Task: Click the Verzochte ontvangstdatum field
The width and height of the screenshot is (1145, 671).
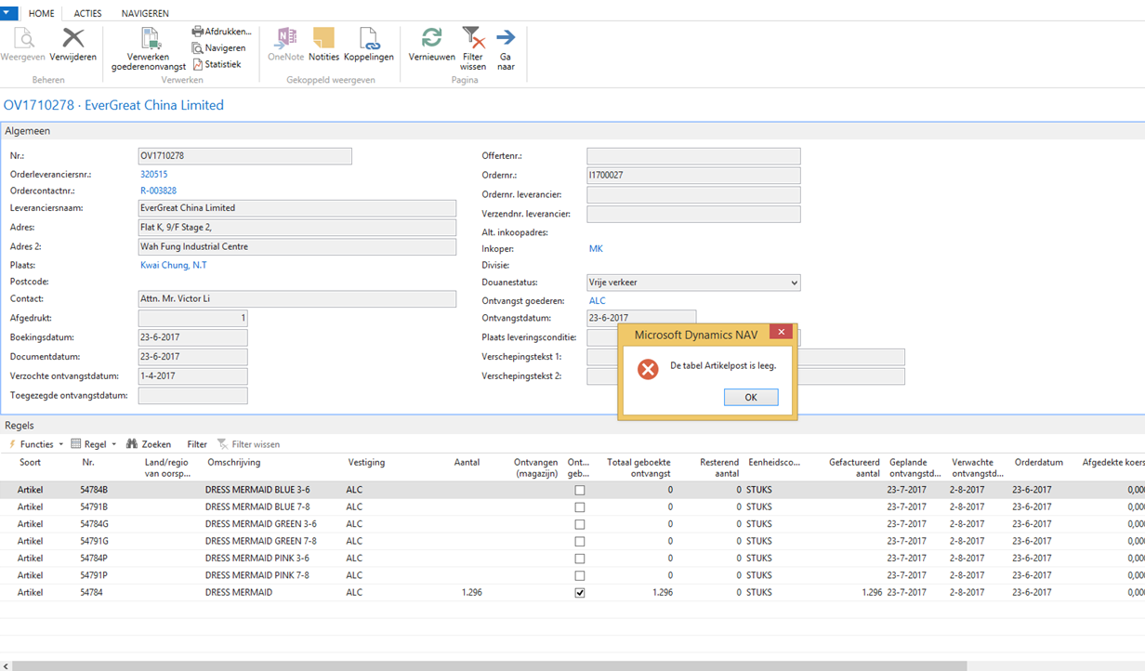Action: pos(192,376)
